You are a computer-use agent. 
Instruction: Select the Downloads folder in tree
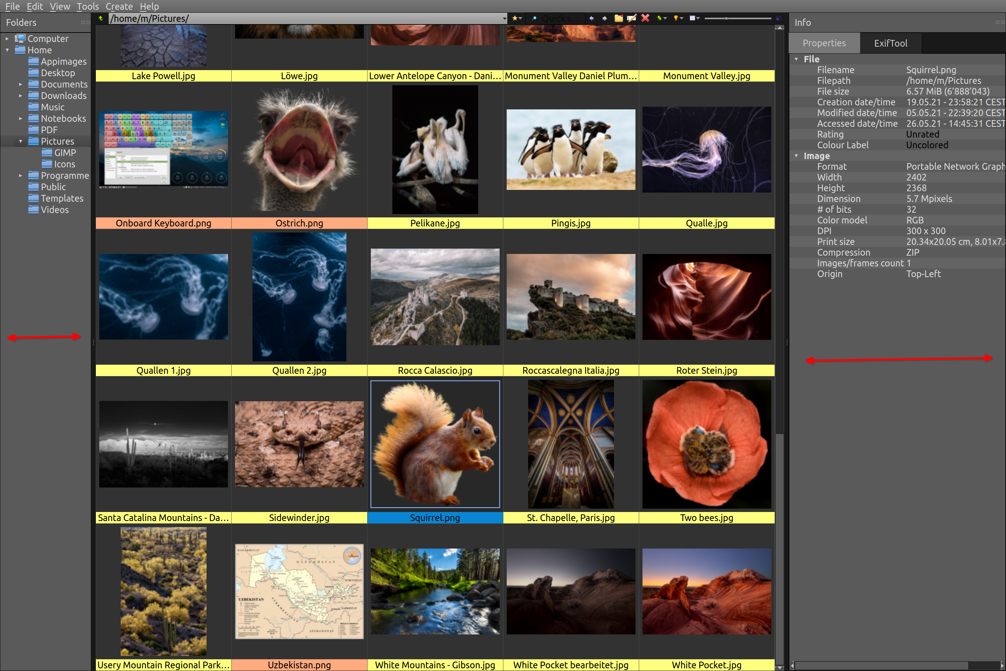[x=63, y=96]
